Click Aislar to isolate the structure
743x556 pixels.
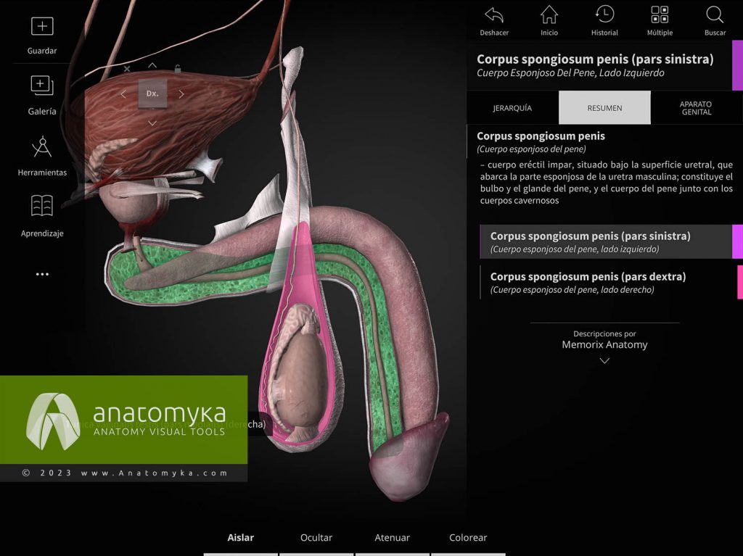[239, 537]
